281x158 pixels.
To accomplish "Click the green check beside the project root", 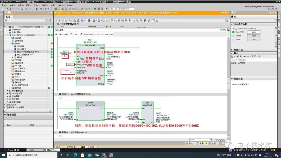I will click(x=49, y=27).
